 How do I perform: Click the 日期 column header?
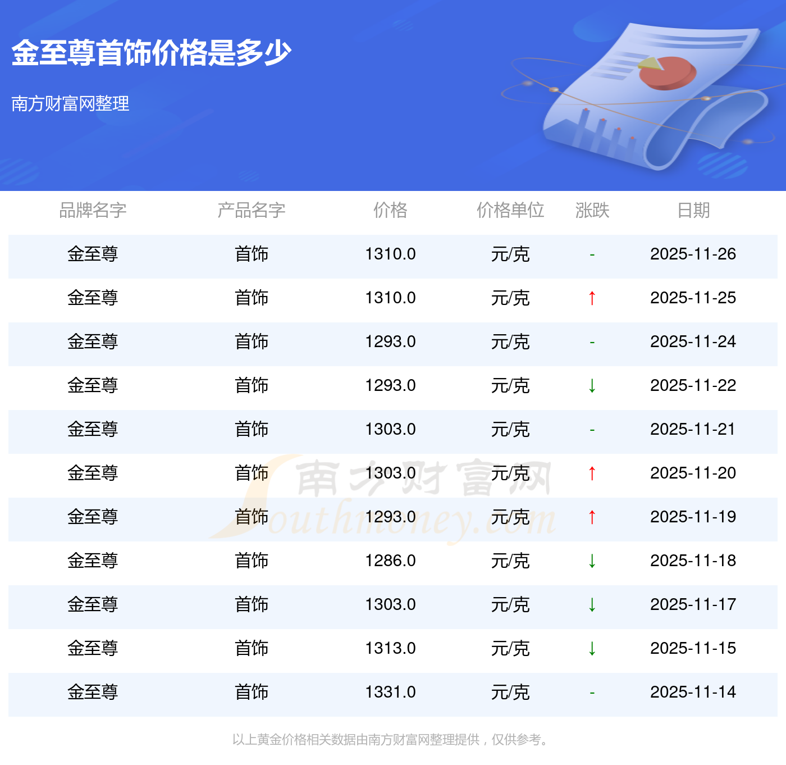pyautogui.click(x=693, y=210)
